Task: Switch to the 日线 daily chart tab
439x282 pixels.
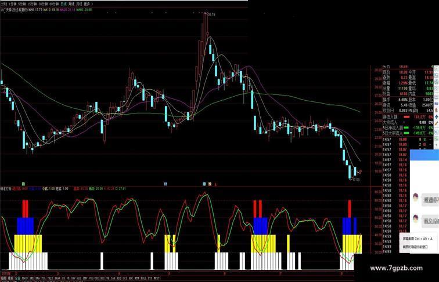Action: pos(63,4)
